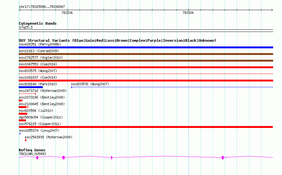The image size is (282, 175).
Task: Click the thin nsv833575 (Wong2007) red line
Action: pos(146,74)
